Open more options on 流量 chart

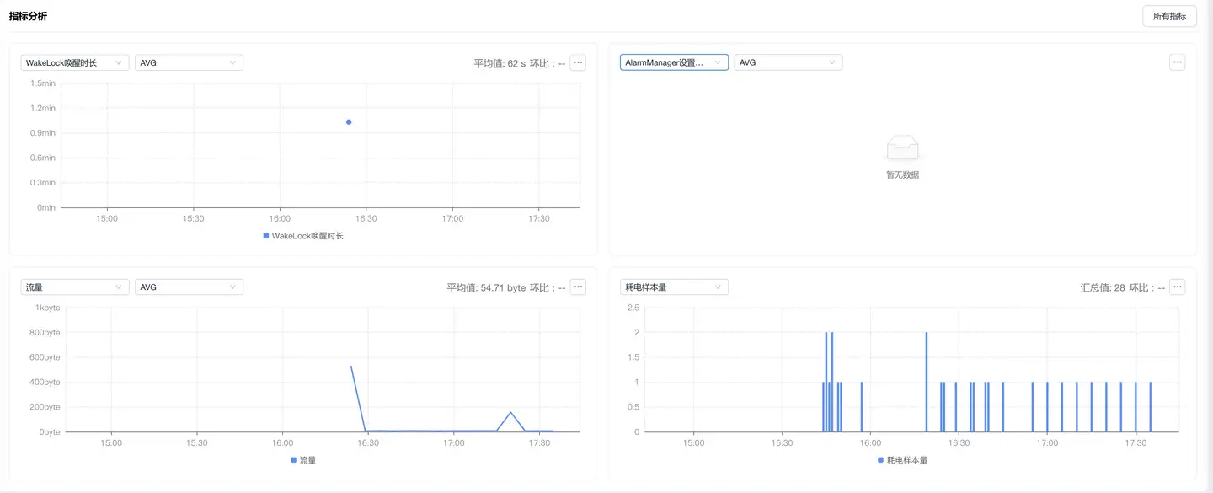(x=578, y=287)
